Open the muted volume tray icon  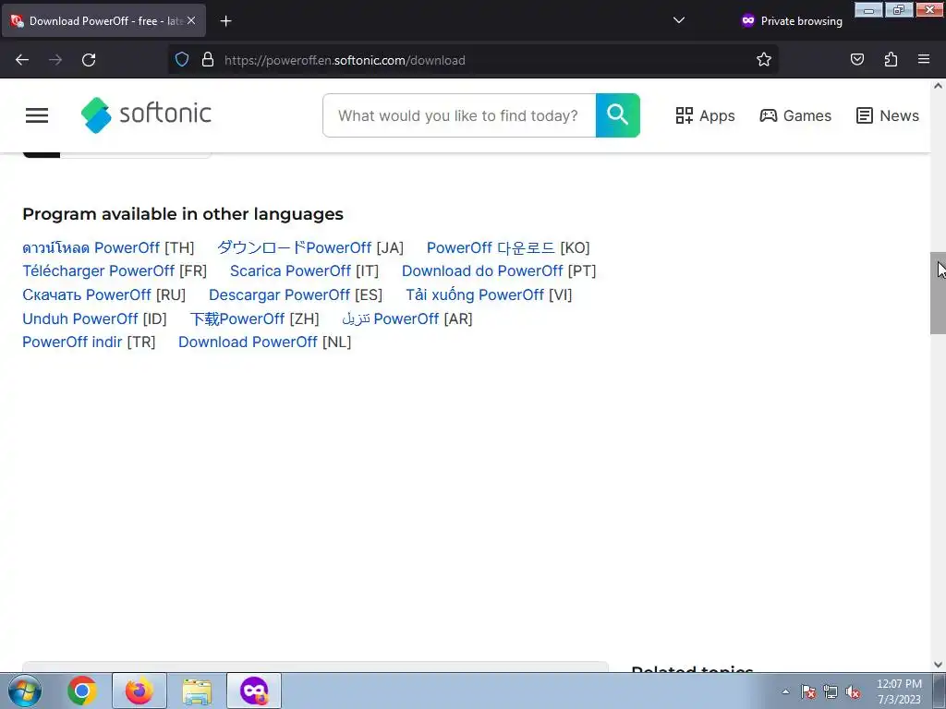853,691
